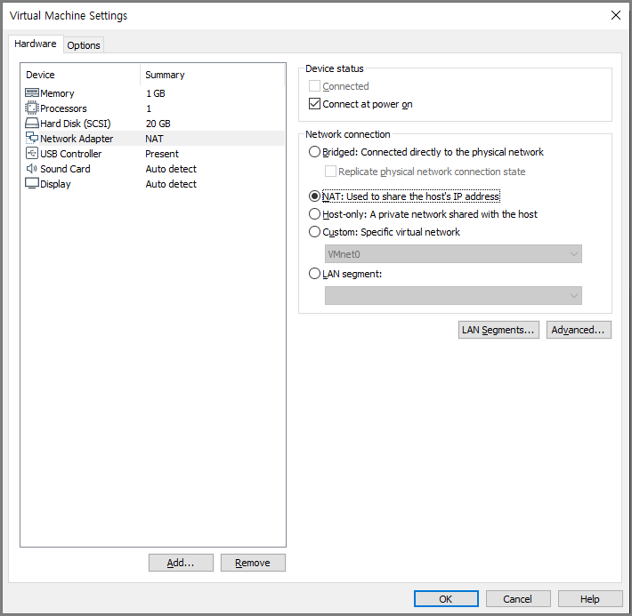Select the USB Controller row label
This screenshot has height=616, width=632.
tap(71, 154)
